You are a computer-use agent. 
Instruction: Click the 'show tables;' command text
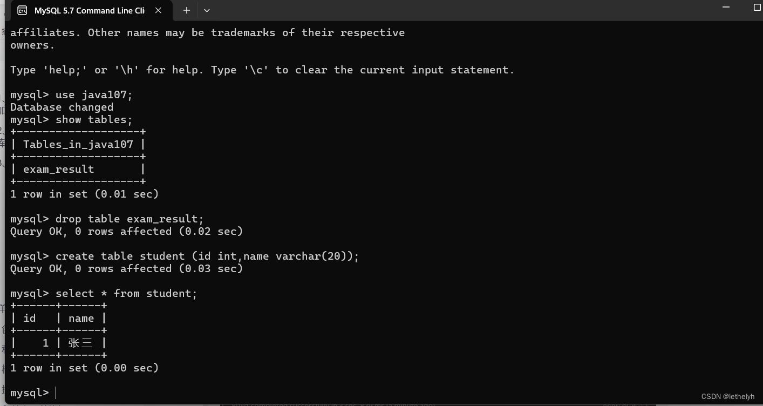[x=96, y=119]
